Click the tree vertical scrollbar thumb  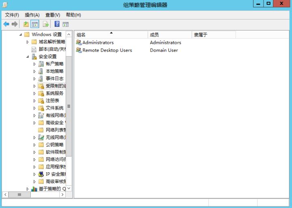point(69,106)
